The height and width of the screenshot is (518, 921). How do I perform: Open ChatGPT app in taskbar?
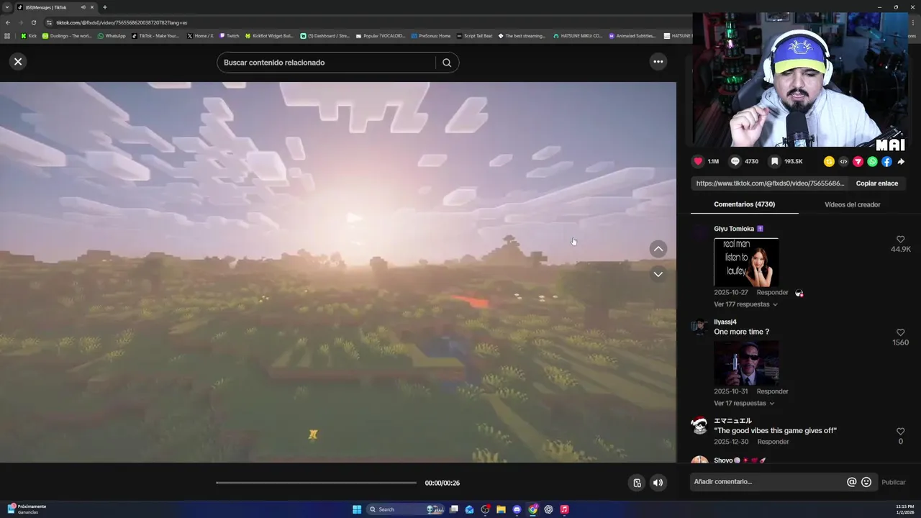(548, 509)
